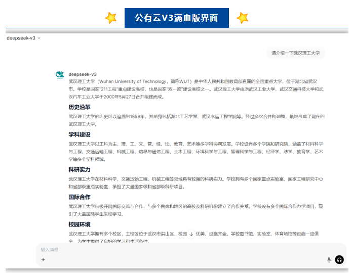Start voice call with headphone icon

(339, 260)
